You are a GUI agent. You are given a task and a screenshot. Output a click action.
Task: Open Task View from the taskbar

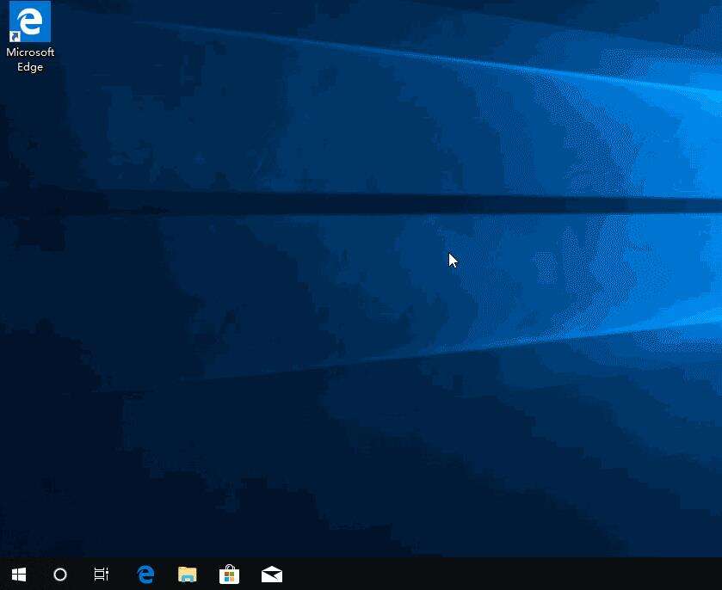tap(101, 575)
